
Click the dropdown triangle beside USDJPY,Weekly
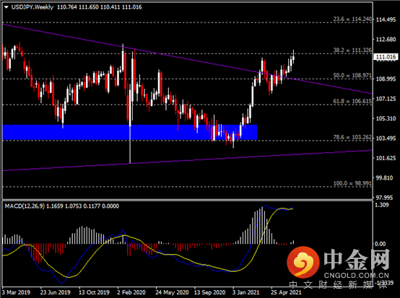pyautogui.click(x=6, y=7)
